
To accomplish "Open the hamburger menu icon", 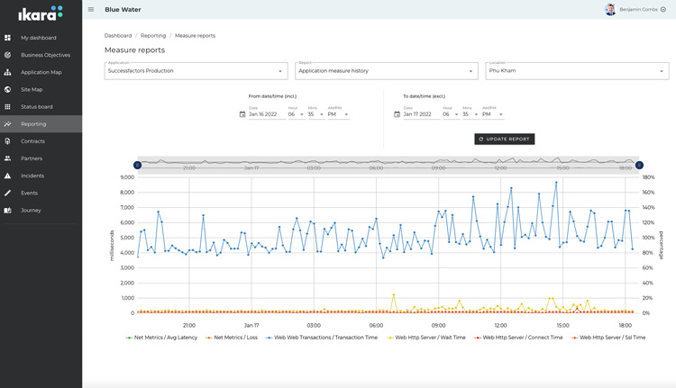I will pos(91,10).
